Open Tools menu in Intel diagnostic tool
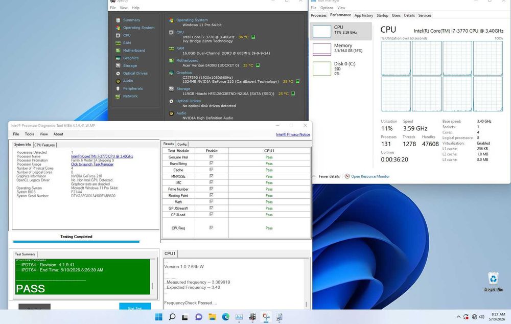The image size is (511, 324). (29, 134)
